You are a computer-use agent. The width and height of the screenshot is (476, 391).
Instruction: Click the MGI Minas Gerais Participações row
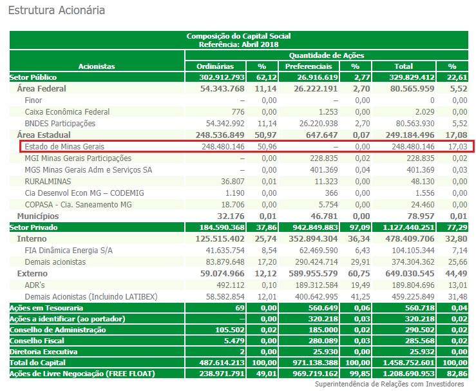tap(78, 158)
